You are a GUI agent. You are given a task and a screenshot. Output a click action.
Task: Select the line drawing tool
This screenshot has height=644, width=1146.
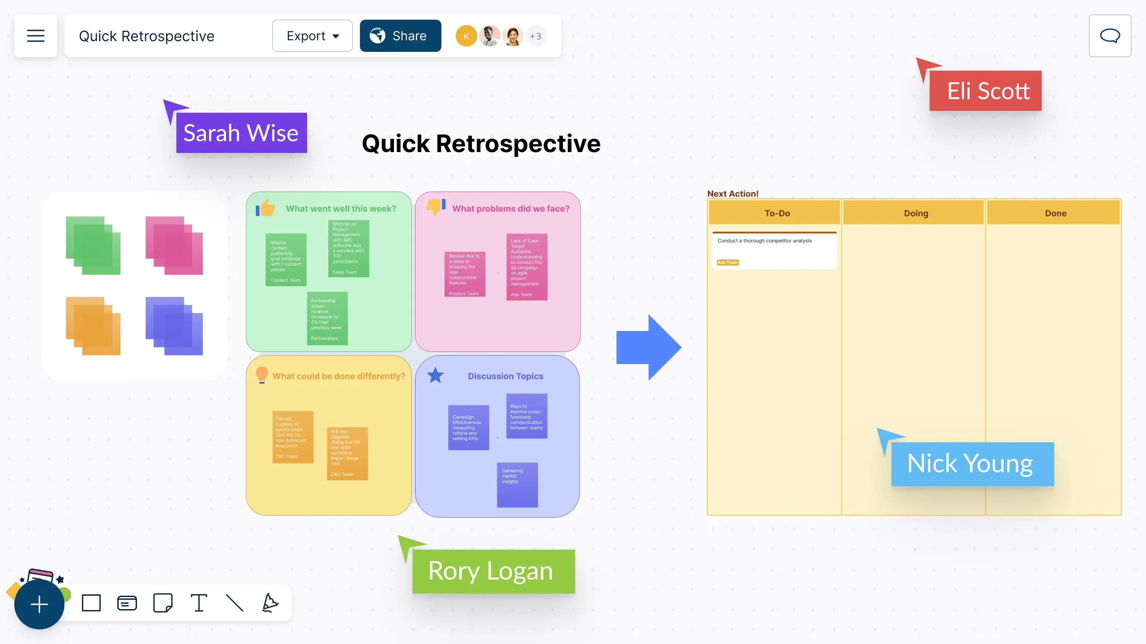pyautogui.click(x=234, y=604)
